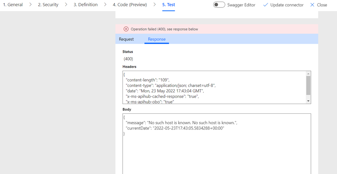Open the 3. Definition step

[x=86, y=5]
